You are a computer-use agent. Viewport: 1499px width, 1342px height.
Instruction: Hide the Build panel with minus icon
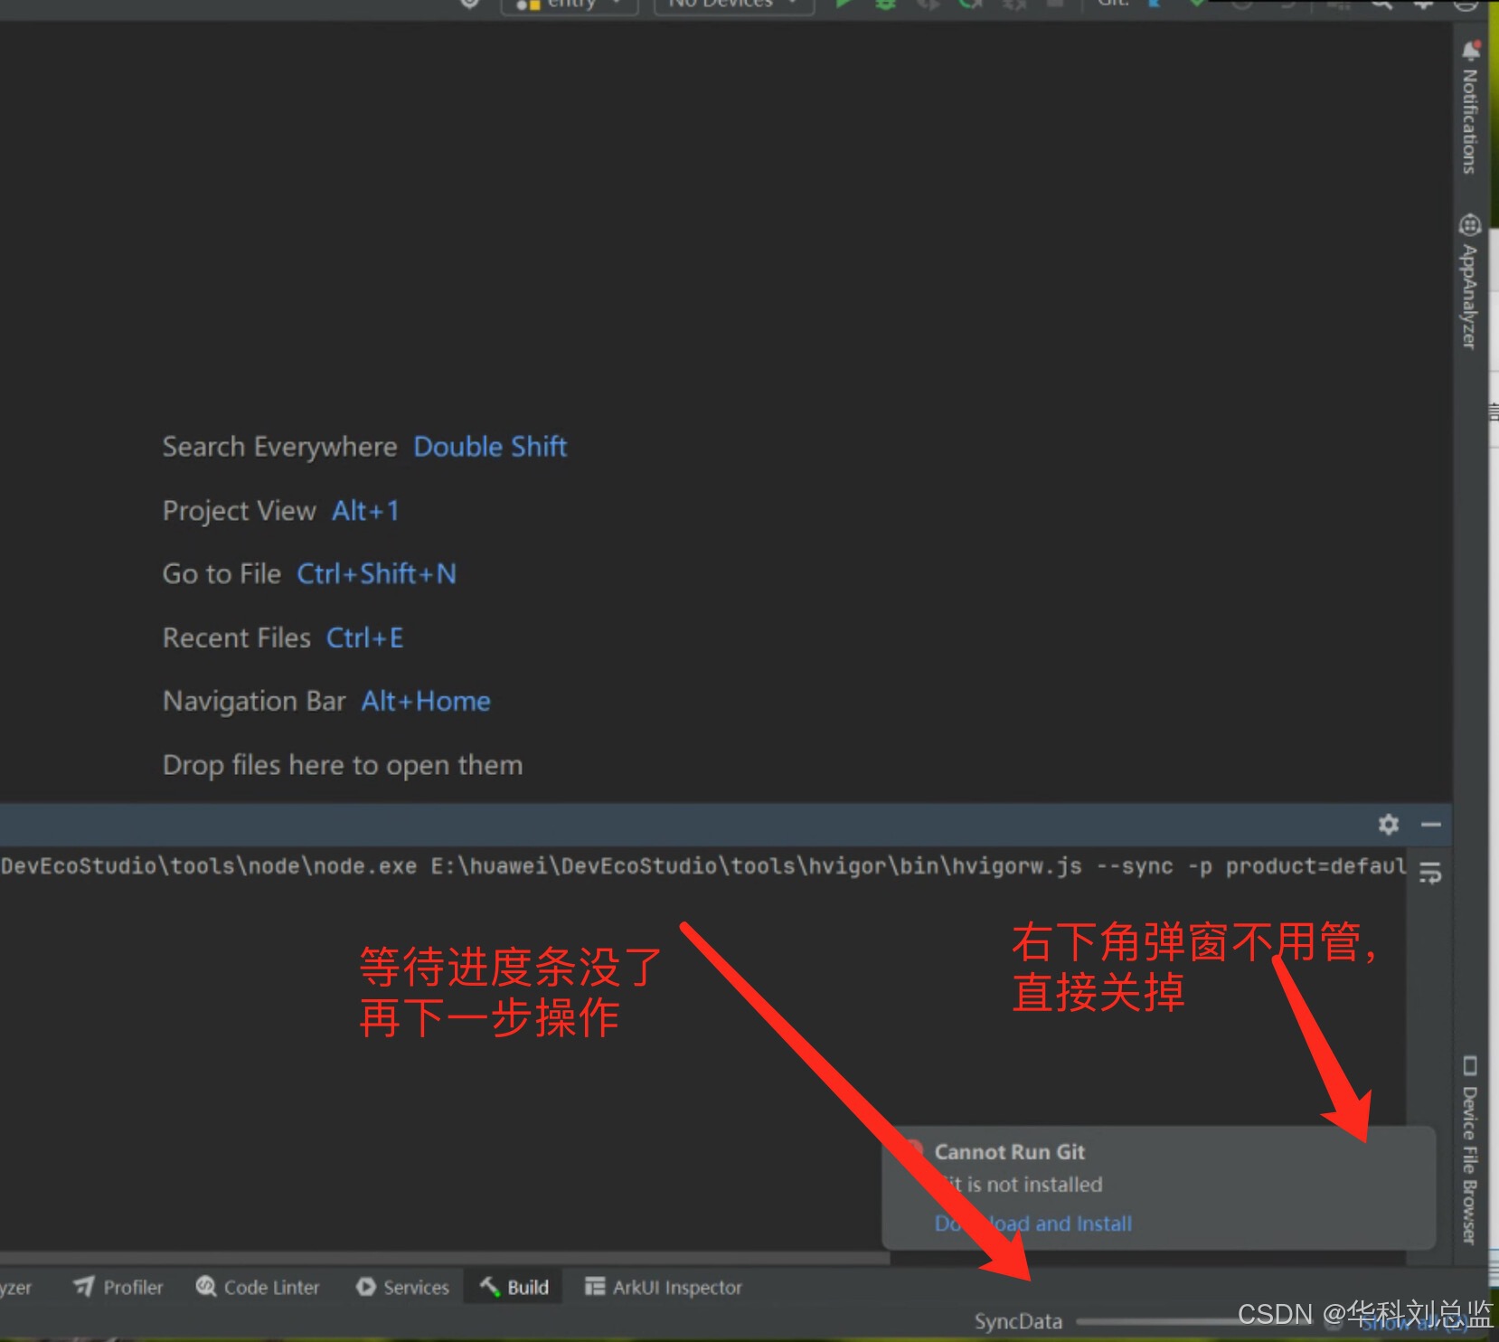pos(1431,824)
